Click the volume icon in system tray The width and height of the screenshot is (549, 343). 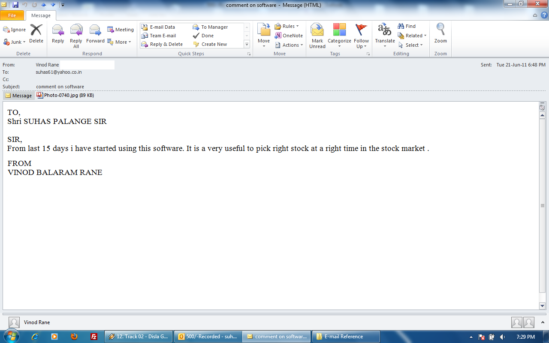click(x=502, y=337)
